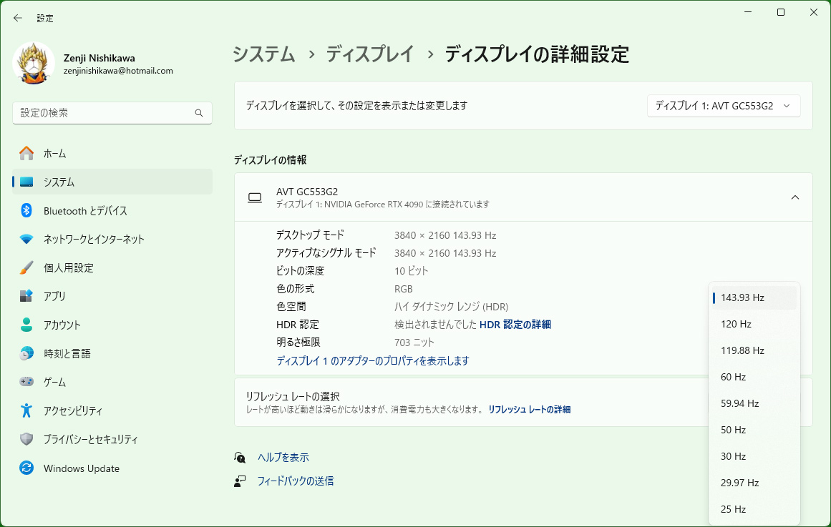Click the アプリ icon in sidebar
Viewport: 831px width, 527px height.
point(26,296)
